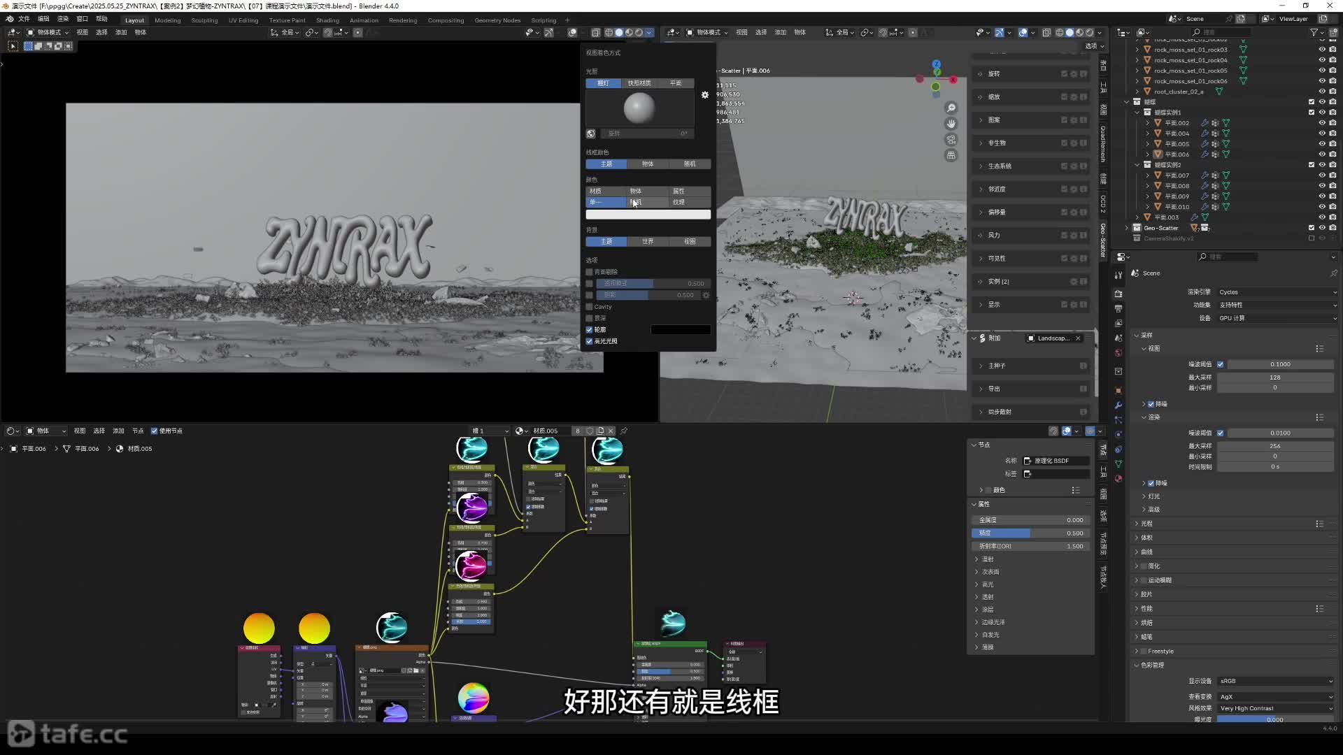Click the black outline color swatch
The height and width of the screenshot is (755, 1343).
click(x=681, y=330)
